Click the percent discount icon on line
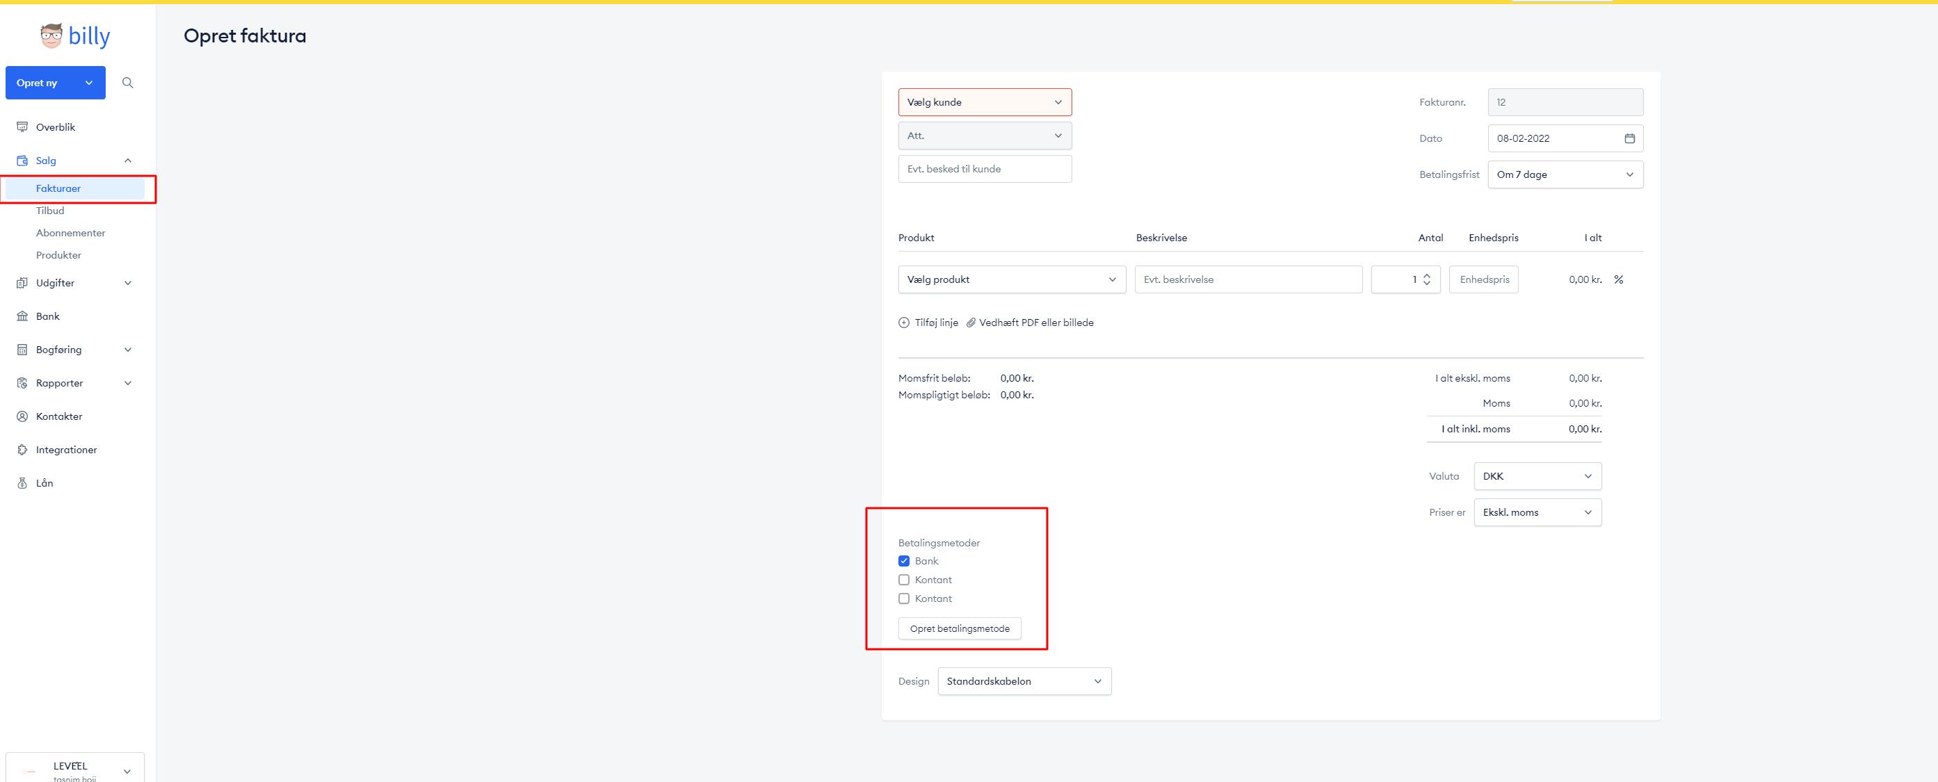Viewport: 1938px width, 782px height. point(1618,279)
